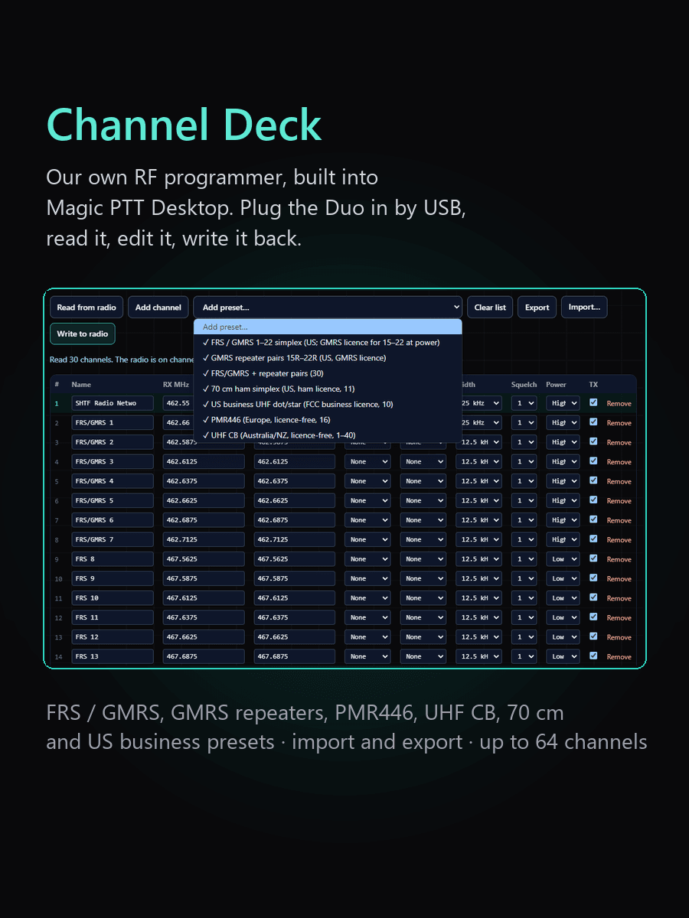Remove the FRS 11 channel
This screenshot has width=689, height=918.
[619, 617]
